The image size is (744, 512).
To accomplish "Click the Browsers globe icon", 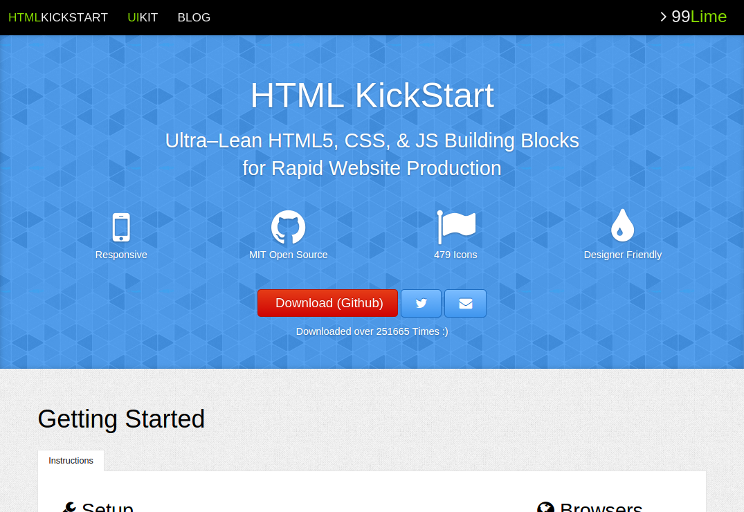I will click(x=545, y=507).
